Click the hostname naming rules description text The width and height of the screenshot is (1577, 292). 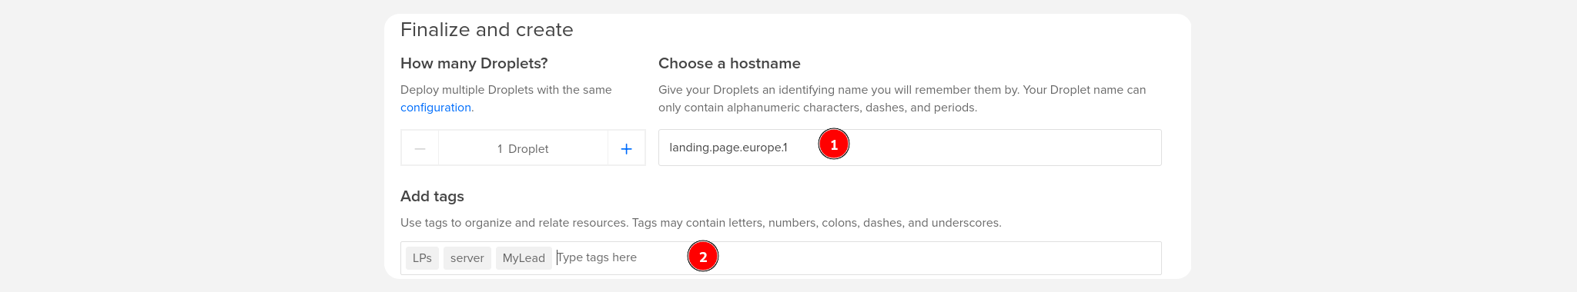pos(902,99)
